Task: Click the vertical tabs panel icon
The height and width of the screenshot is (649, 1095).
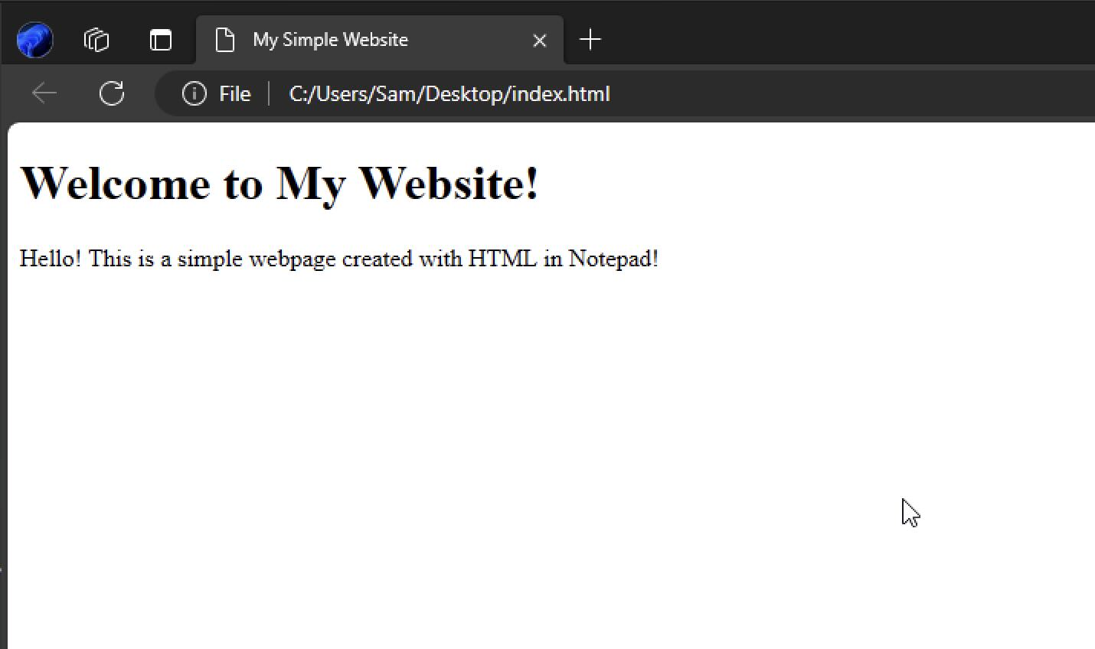Action: point(161,40)
